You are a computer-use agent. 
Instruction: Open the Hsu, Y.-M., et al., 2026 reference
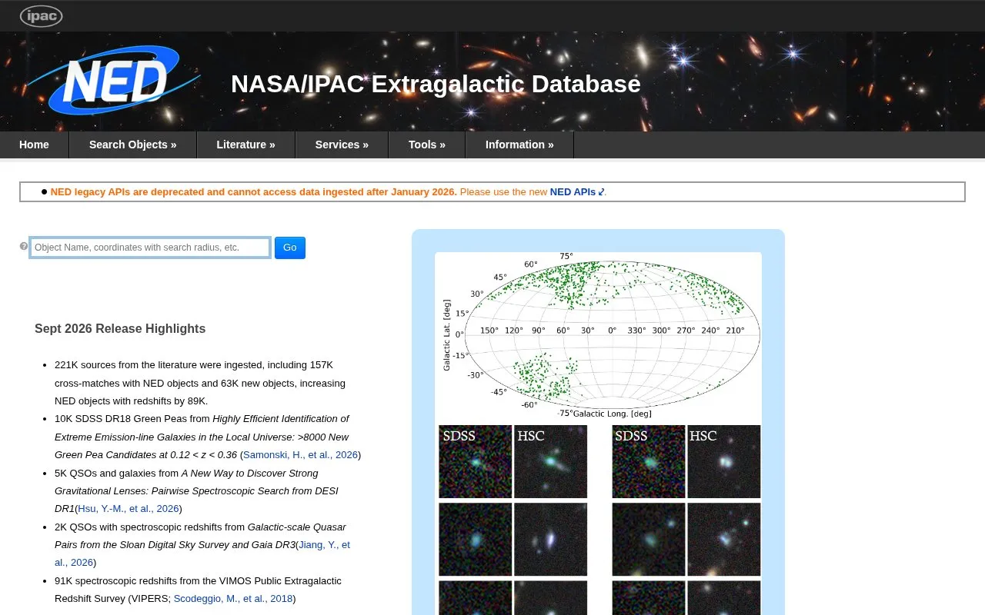(129, 509)
